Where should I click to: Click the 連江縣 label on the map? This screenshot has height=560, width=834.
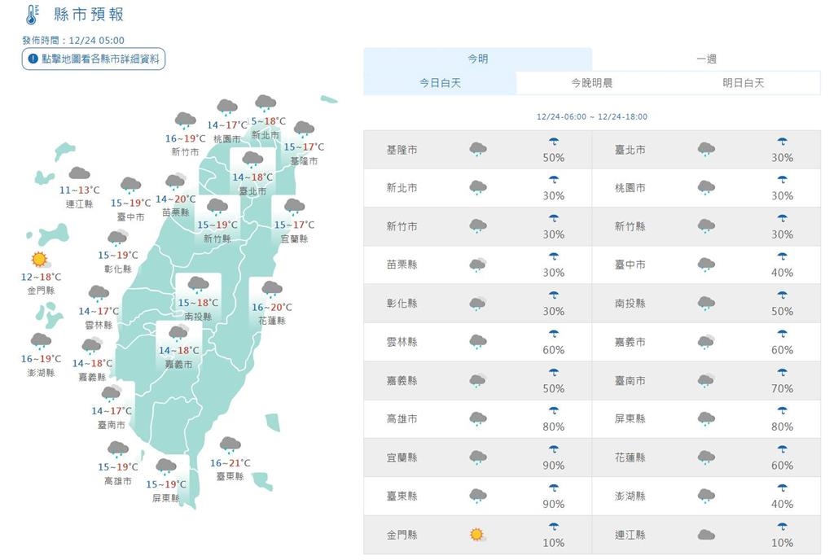click(x=77, y=203)
